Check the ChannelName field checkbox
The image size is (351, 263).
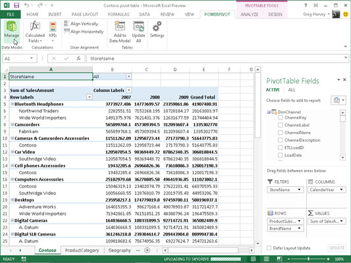[x=281, y=133]
